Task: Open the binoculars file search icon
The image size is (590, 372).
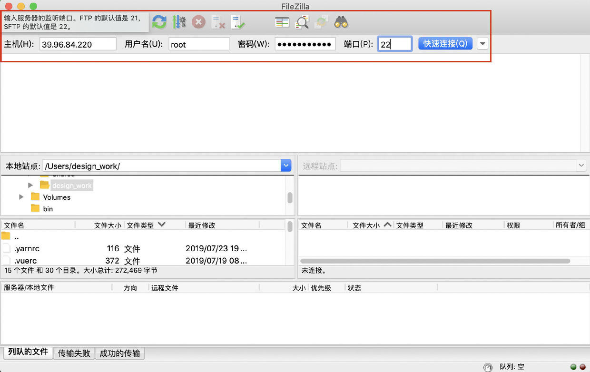Action: pyautogui.click(x=341, y=22)
